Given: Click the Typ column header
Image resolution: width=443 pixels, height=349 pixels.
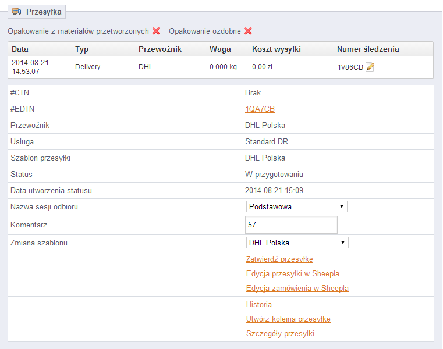Looking at the screenshot, I should [81, 49].
